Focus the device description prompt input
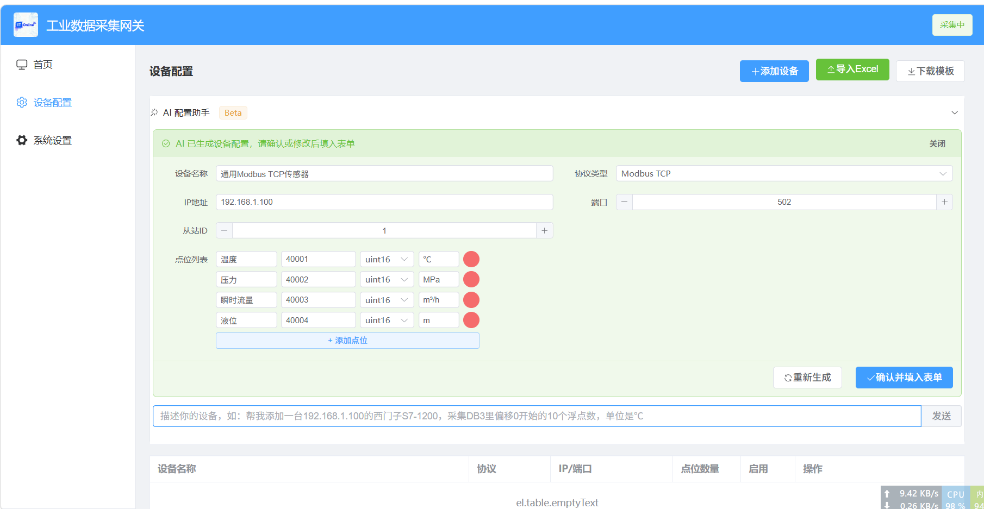This screenshot has width=984, height=509. (537, 416)
